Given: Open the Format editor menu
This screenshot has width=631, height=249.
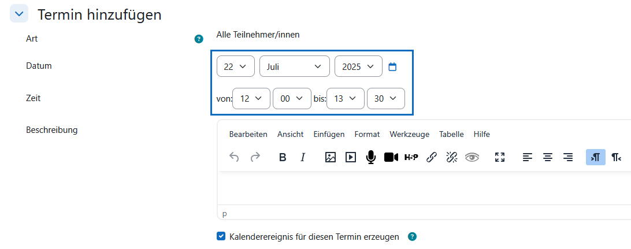Looking at the screenshot, I should (x=367, y=135).
